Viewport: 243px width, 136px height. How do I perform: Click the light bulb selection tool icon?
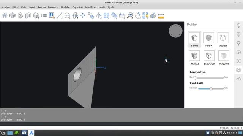145,15
